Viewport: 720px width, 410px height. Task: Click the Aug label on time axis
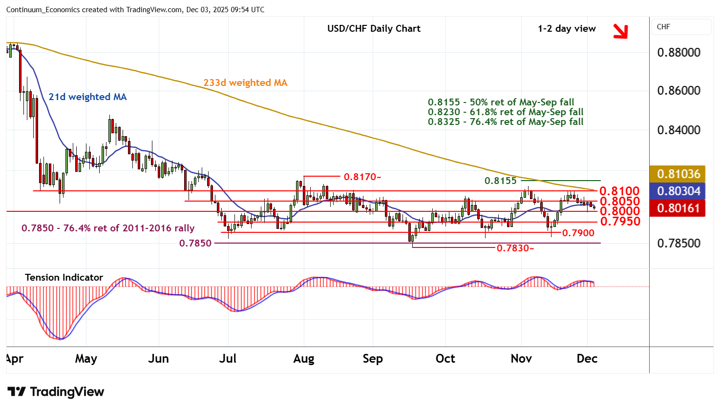click(303, 359)
